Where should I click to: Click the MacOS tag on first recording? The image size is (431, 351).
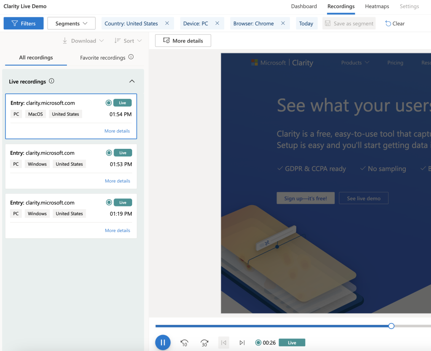point(35,114)
